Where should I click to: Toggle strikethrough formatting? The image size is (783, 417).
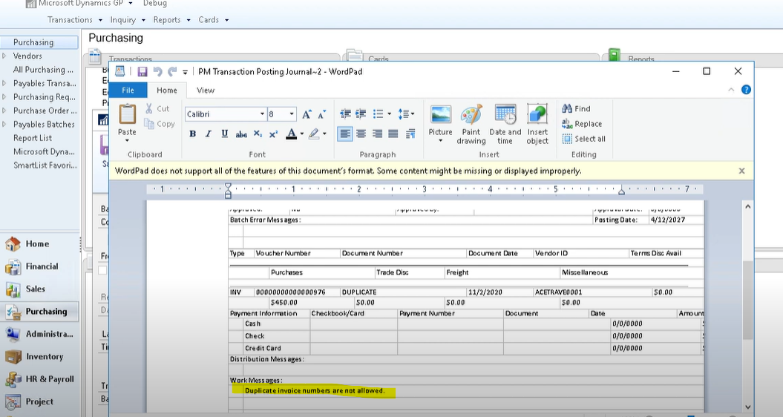tap(241, 134)
